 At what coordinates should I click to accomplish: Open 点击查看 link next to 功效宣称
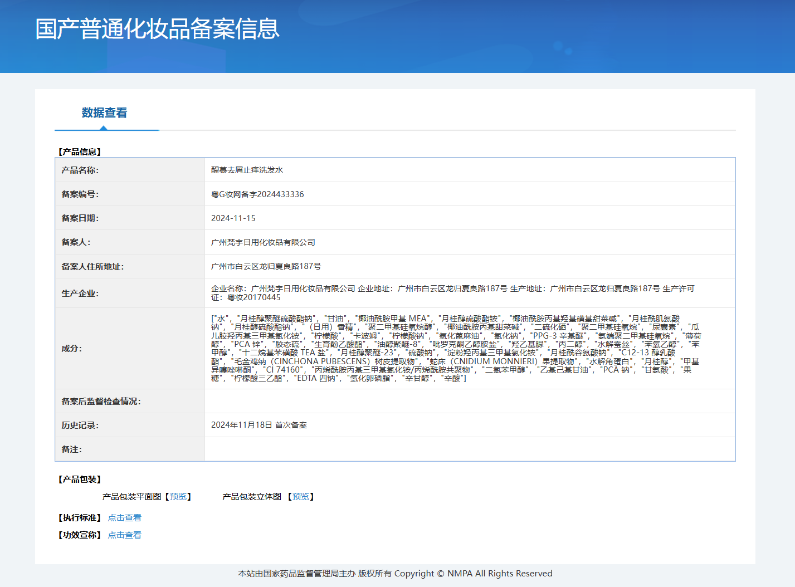(124, 535)
